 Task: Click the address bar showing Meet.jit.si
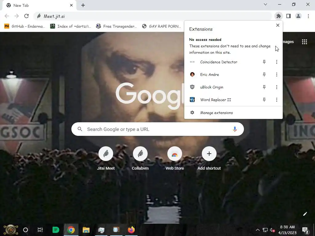[x=153, y=16]
